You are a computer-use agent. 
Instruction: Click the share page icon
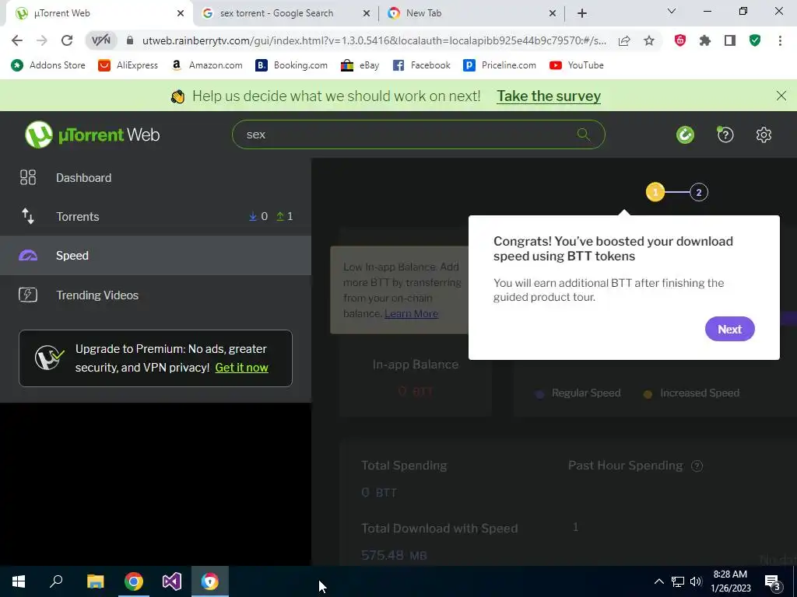pyautogui.click(x=624, y=40)
